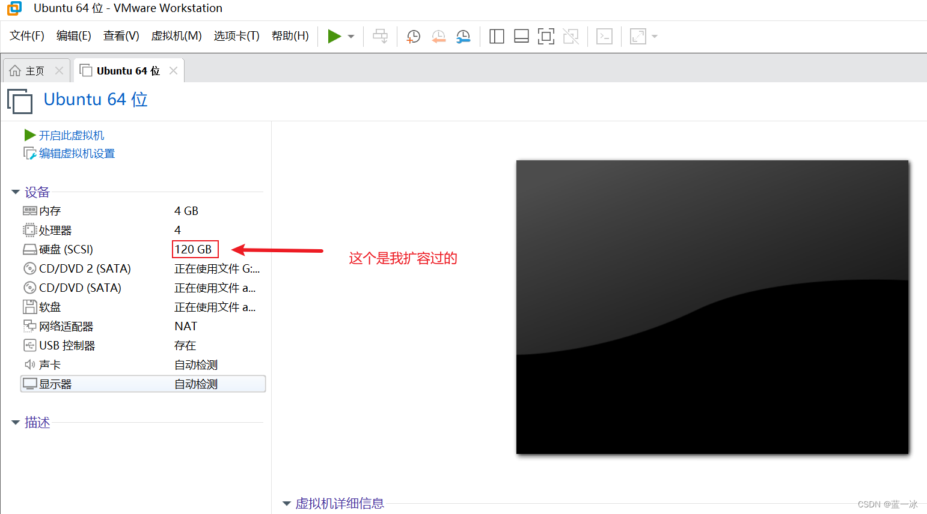
Task: Collapse the 虚拟机详细信息 section
Action: click(x=287, y=504)
